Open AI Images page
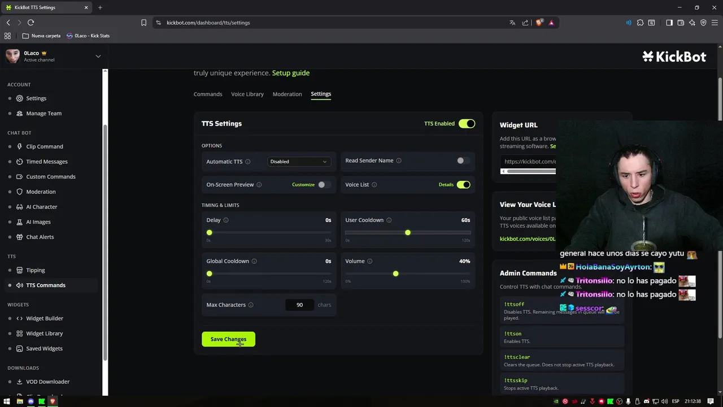The height and width of the screenshot is (407, 723). pyautogui.click(x=38, y=222)
